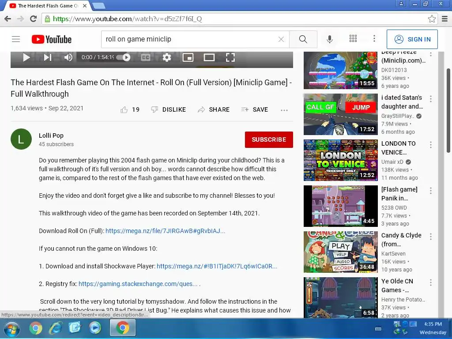Image resolution: width=452 pixels, height=339 pixels.
Task: Skip to the next video
Action: [48, 57]
